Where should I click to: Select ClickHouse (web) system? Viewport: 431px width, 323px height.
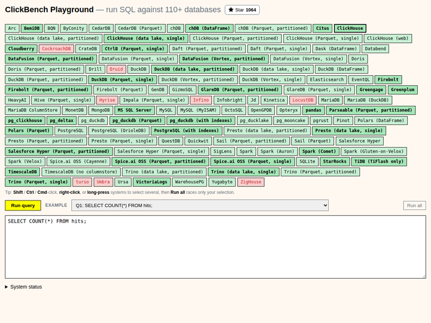point(387,38)
